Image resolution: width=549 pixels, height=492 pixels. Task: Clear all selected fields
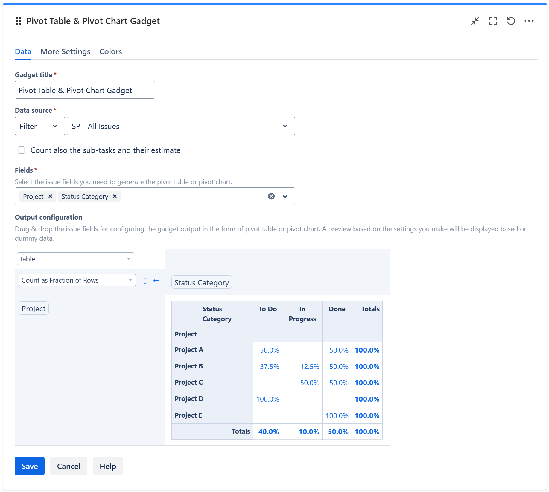coord(271,196)
